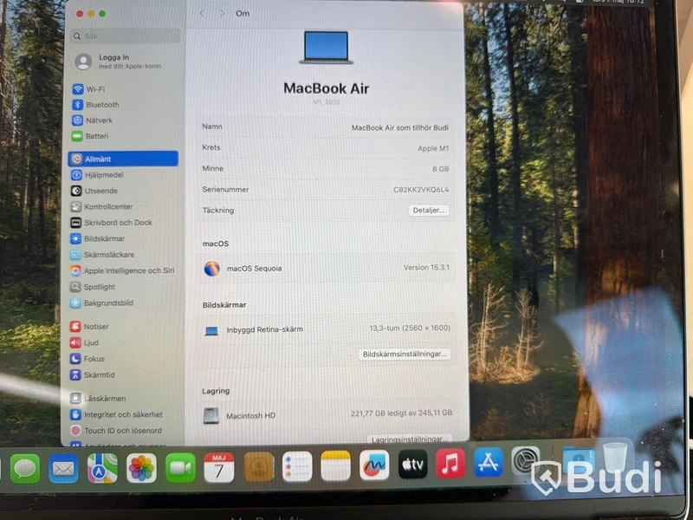Open Bildskärmar in the sidebar

[x=98, y=239]
